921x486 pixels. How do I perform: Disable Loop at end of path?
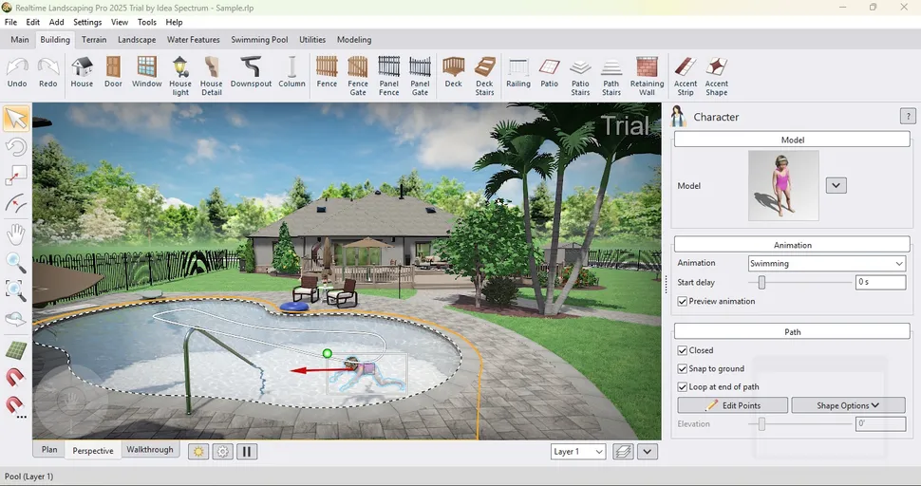(683, 386)
